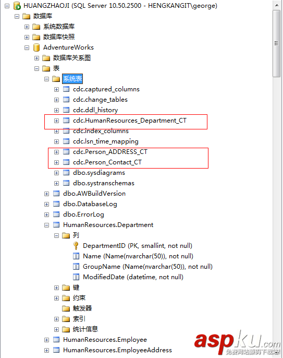The width and height of the screenshot is (283, 358).
Task: Collapse the HUANGZHAOJI server node
Action: click(x=7, y=6)
